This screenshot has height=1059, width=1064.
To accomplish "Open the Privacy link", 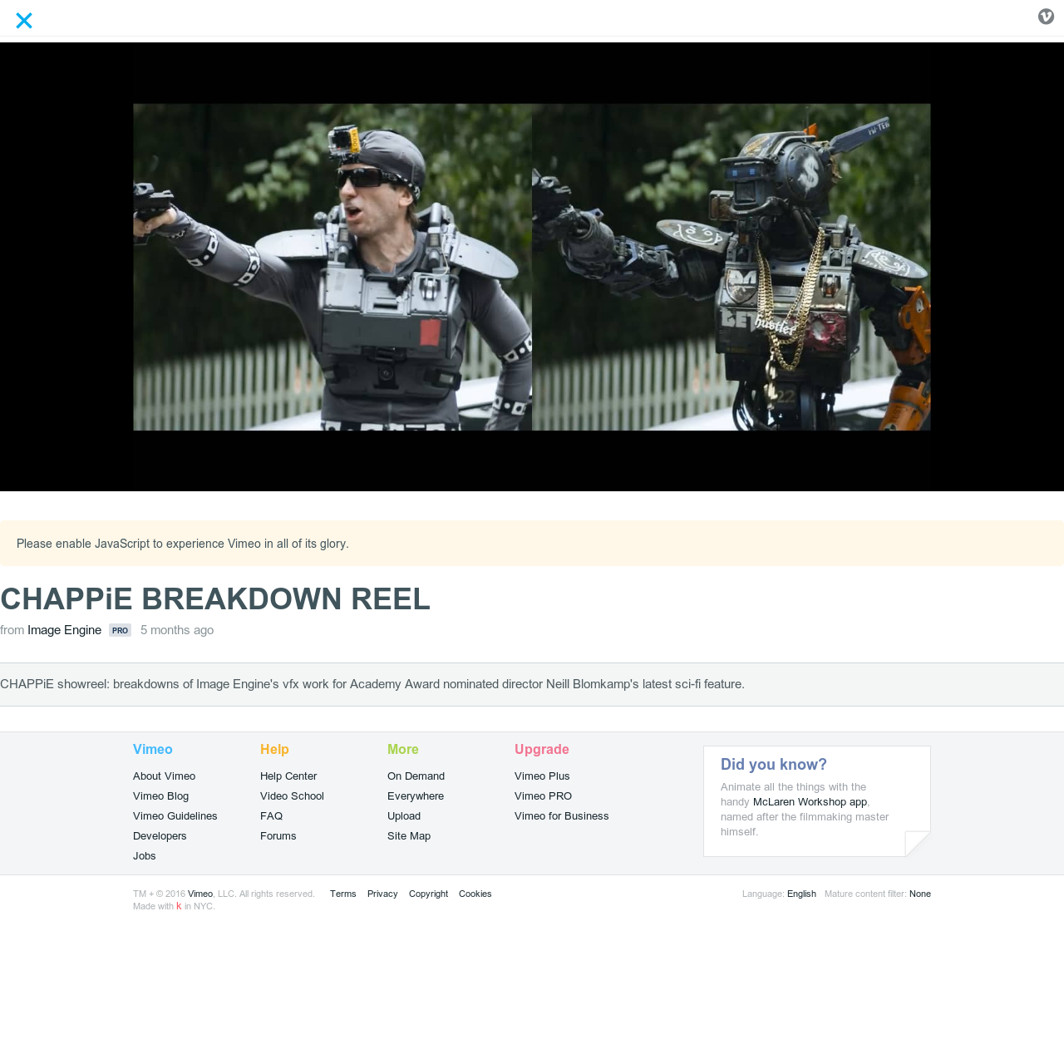I will pyautogui.click(x=382, y=894).
